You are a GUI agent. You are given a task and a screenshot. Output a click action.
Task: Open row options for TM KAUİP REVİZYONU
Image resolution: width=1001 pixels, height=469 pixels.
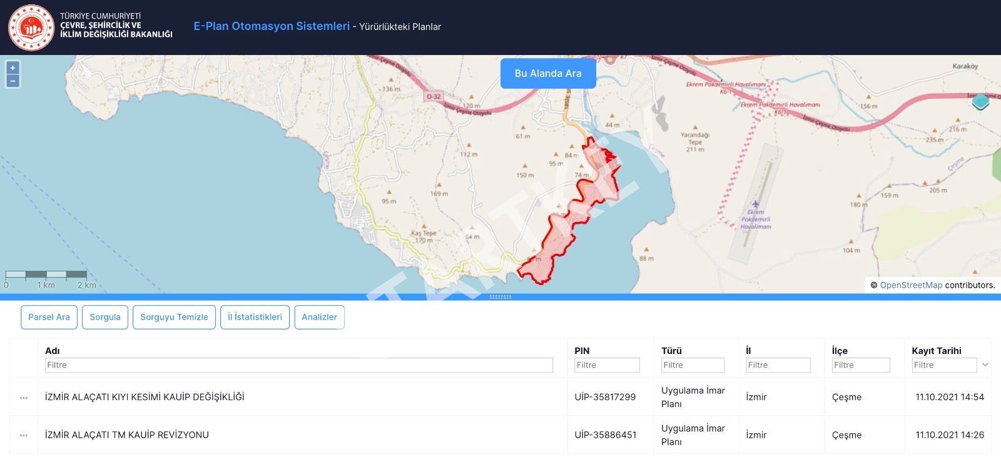point(24,435)
